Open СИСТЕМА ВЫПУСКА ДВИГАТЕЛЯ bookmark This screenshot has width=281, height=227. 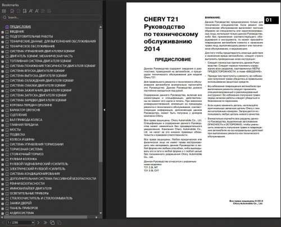[38, 76]
